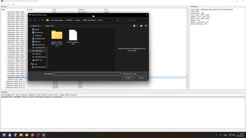The width and height of the screenshot is (246, 138).
Task: Toggle the preview pane icon
Action: point(141,26)
